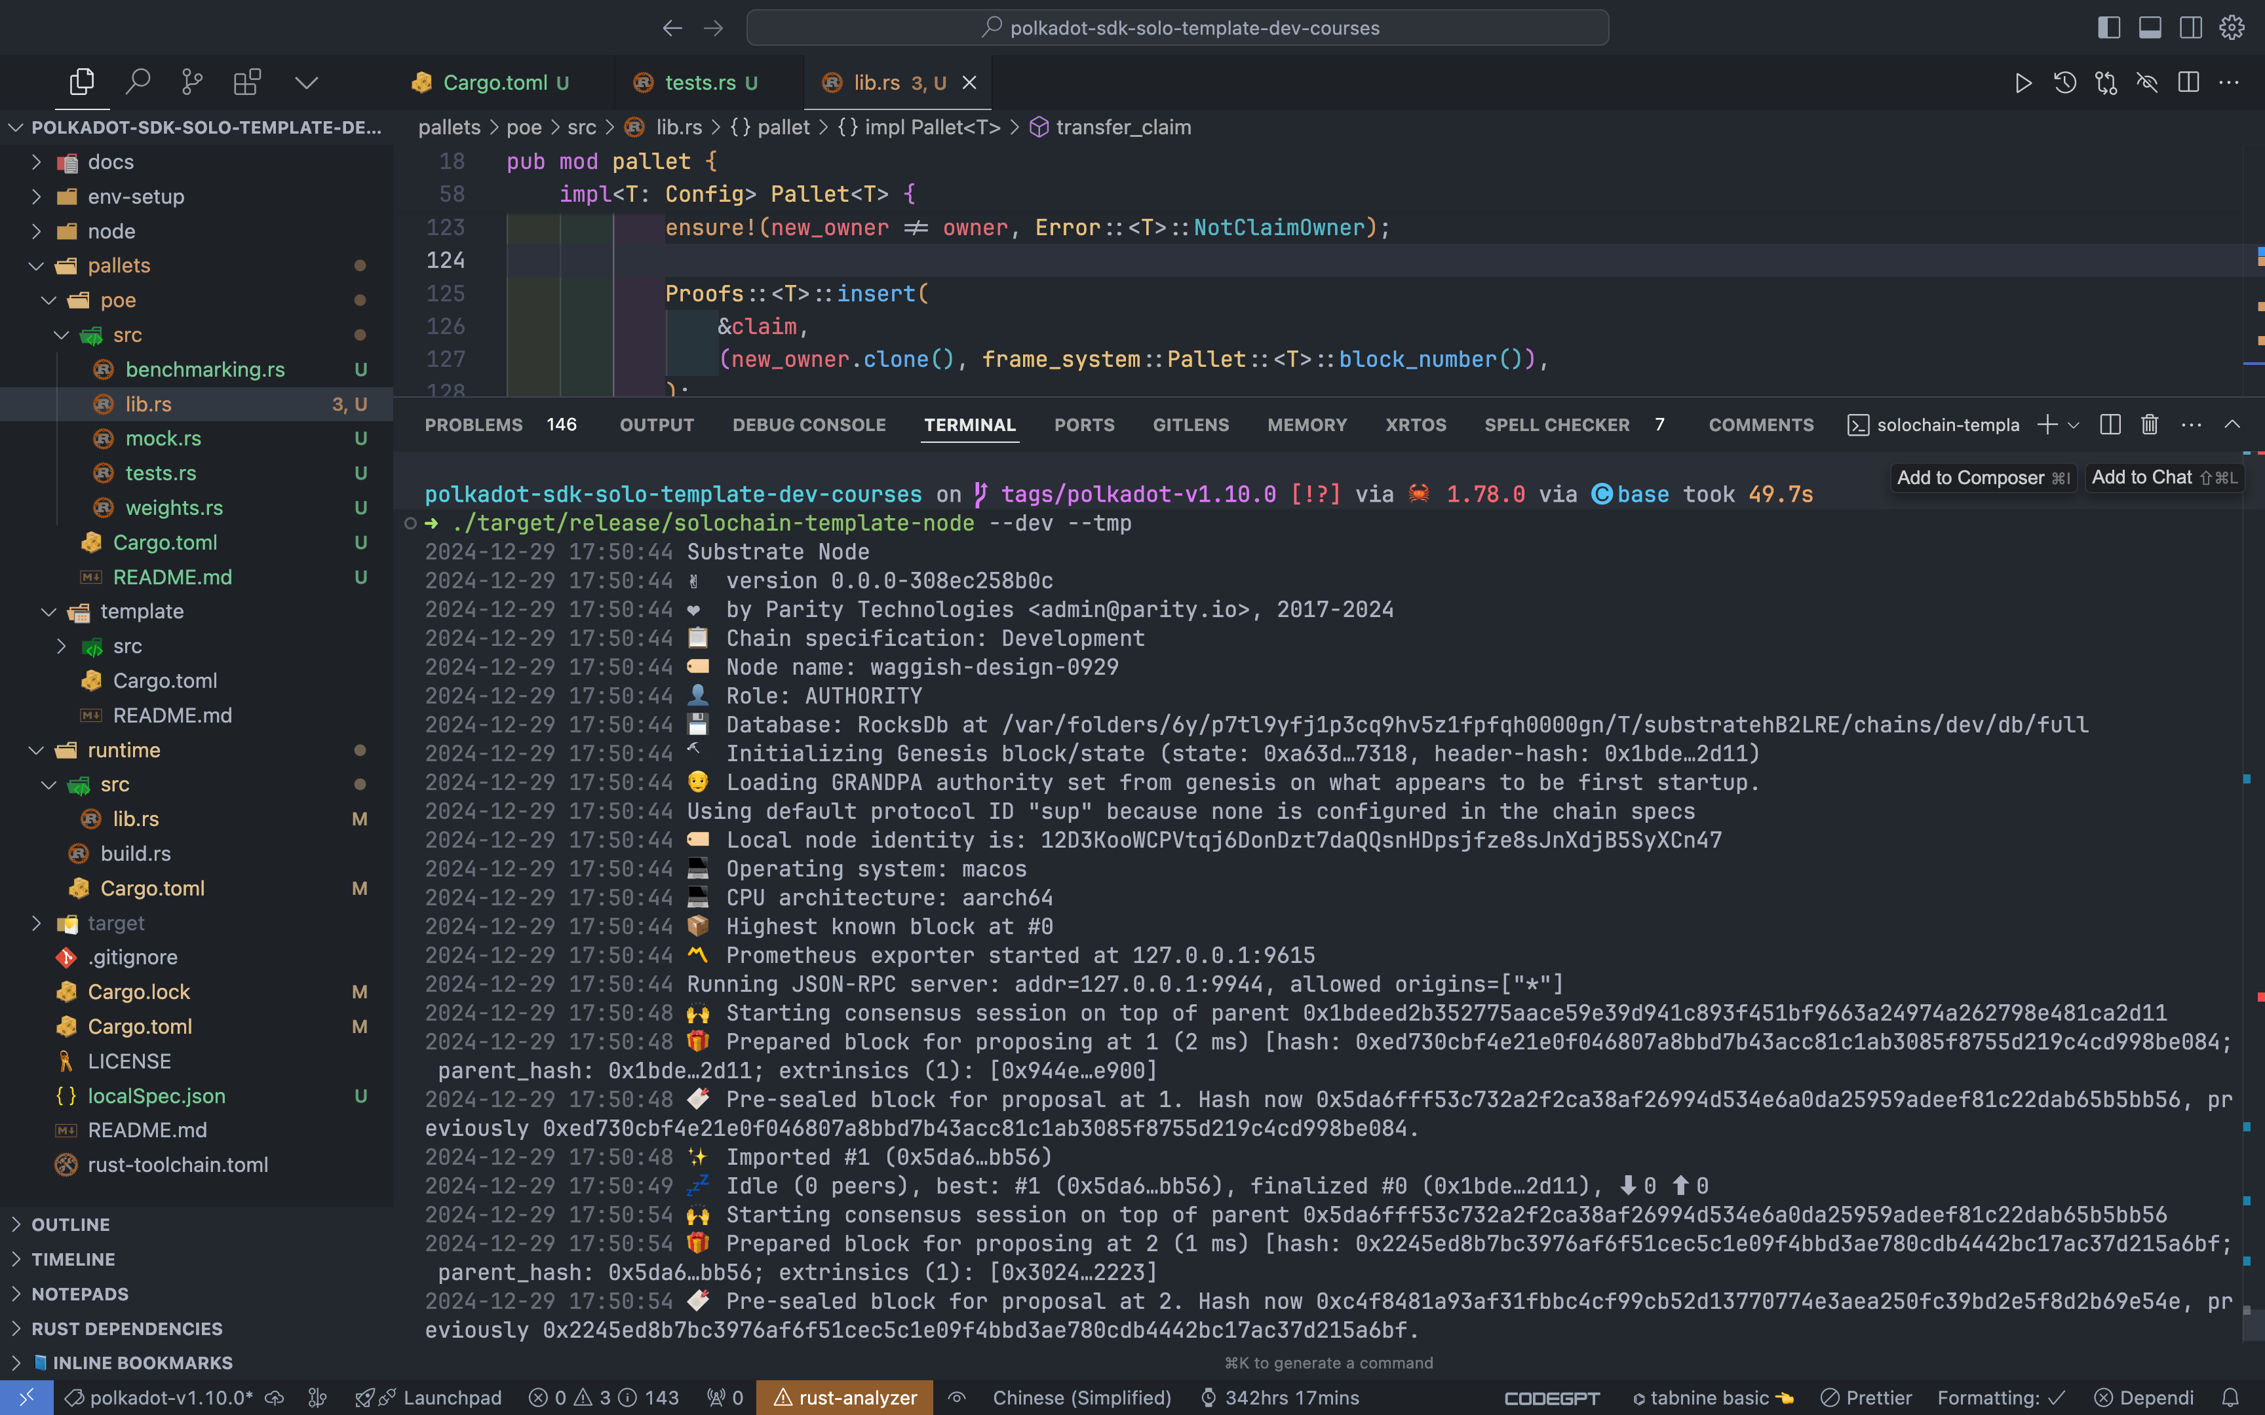Expand the RUST DEPENDENCIES section

pyautogui.click(x=197, y=1329)
